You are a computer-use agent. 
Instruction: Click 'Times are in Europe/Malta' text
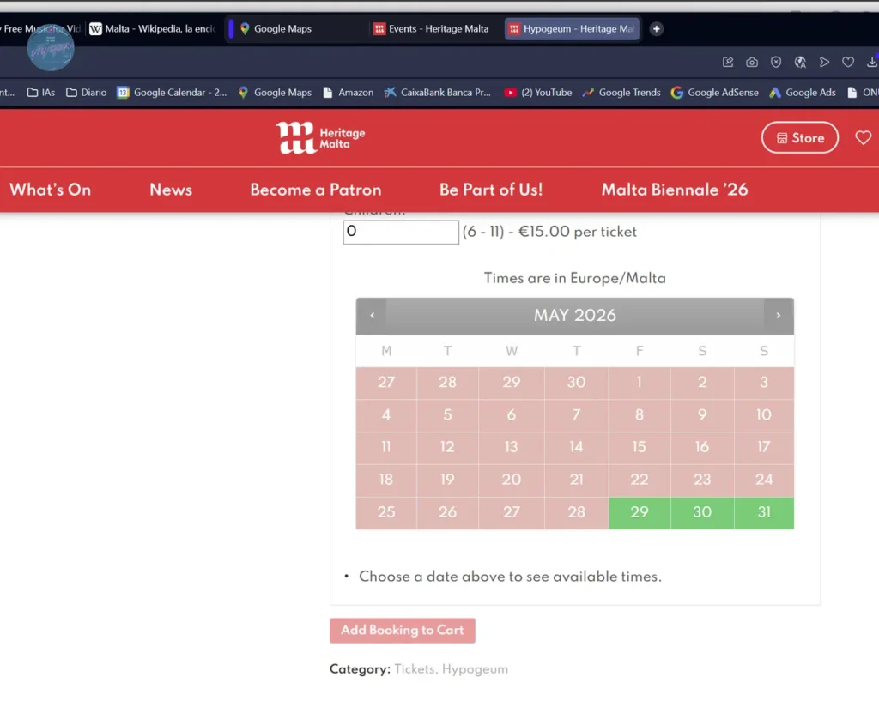[x=574, y=279]
